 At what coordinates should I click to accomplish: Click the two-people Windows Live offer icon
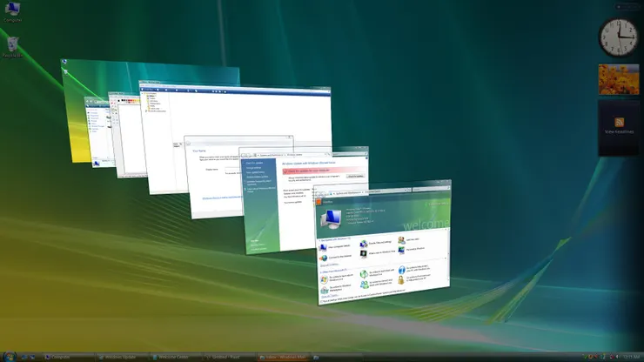(364, 284)
